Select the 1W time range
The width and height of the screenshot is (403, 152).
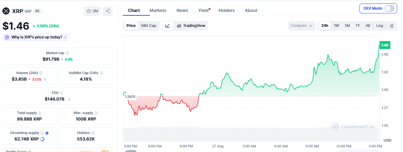(x=337, y=26)
